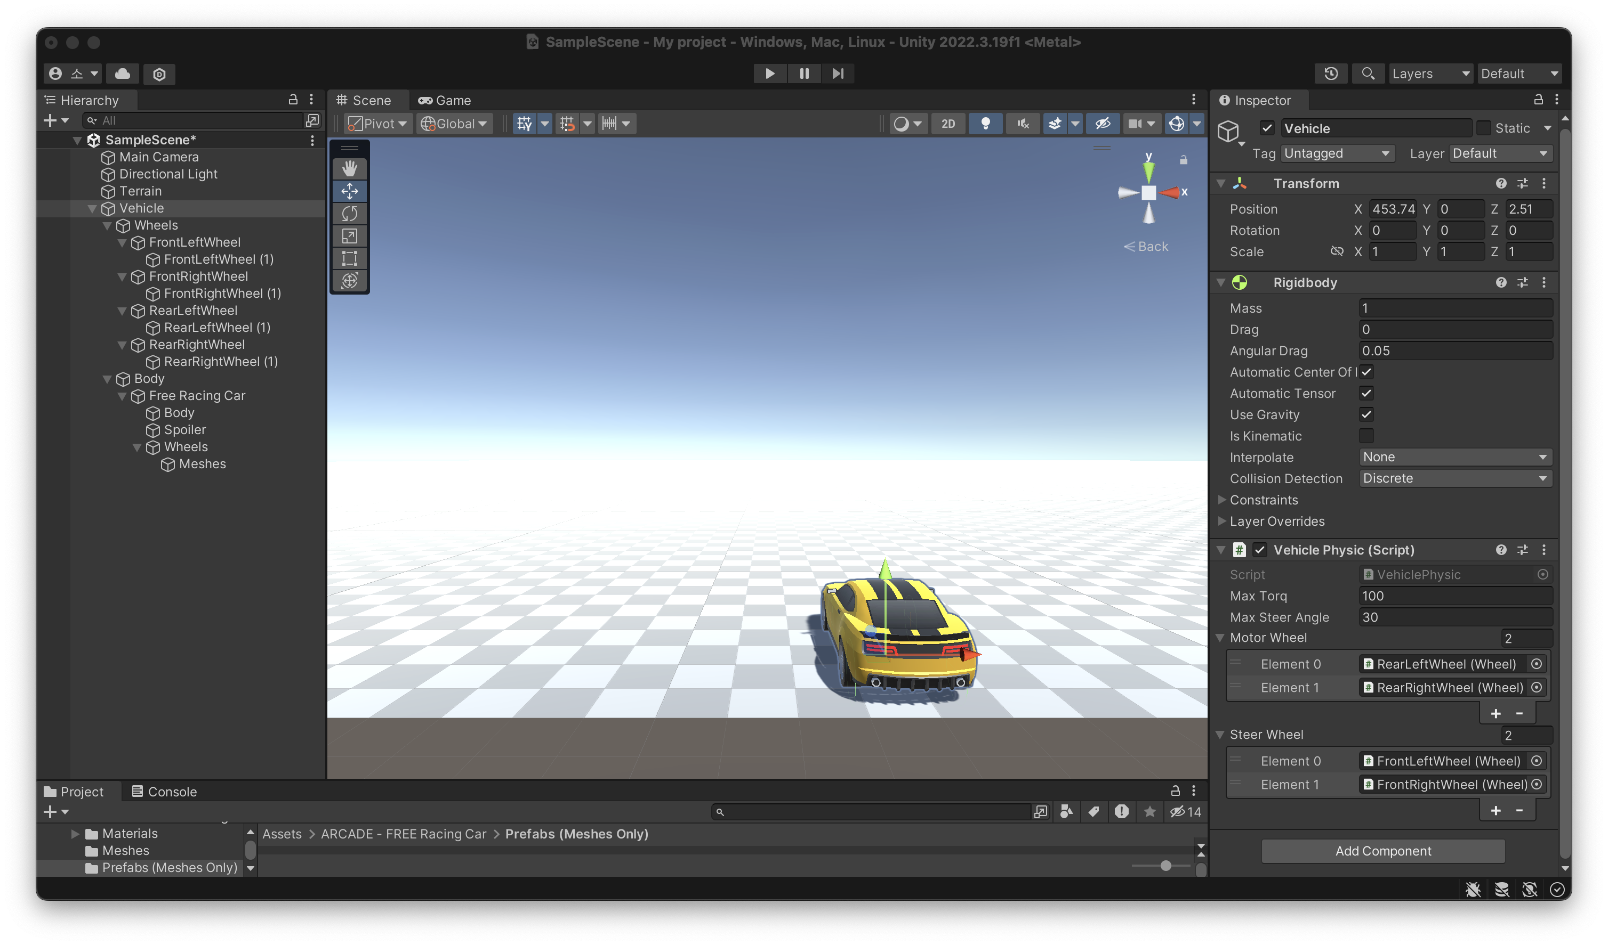
Task: Select the Rotate tool
Action: [349, 213]
